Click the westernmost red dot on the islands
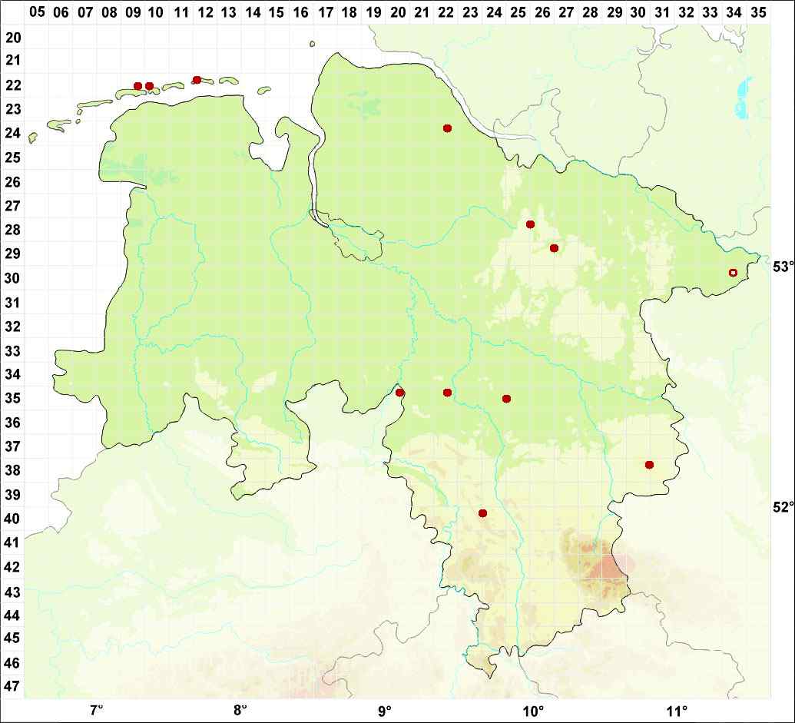The width and height of the screenshot is (795, 723). pos(137,86)
